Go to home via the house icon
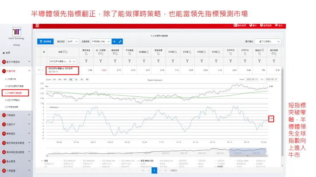Viewport: 316px width, 177px height. (x=3, y=53)
